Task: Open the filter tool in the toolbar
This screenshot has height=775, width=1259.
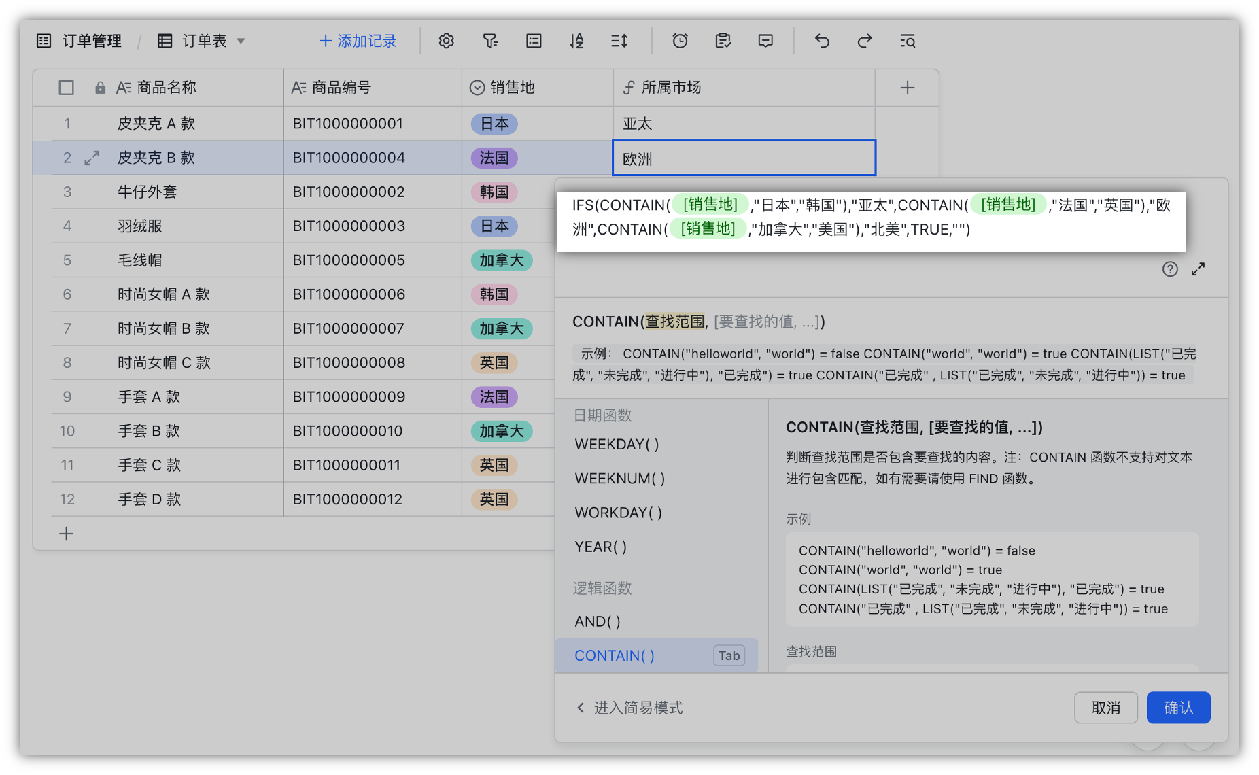Action: coord(490,41)
